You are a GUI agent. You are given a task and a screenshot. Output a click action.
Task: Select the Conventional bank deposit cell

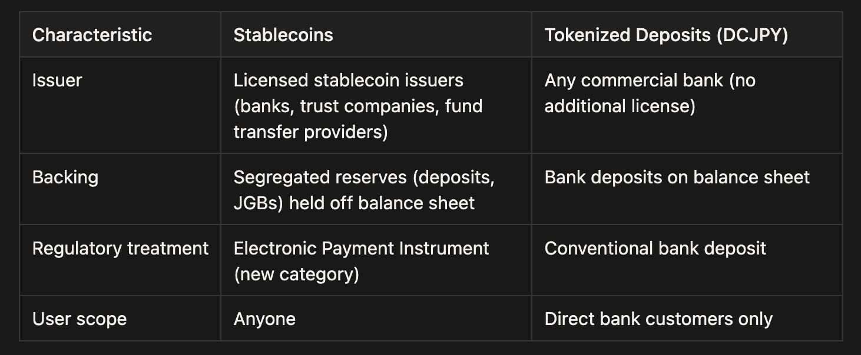tap(655, 249)
